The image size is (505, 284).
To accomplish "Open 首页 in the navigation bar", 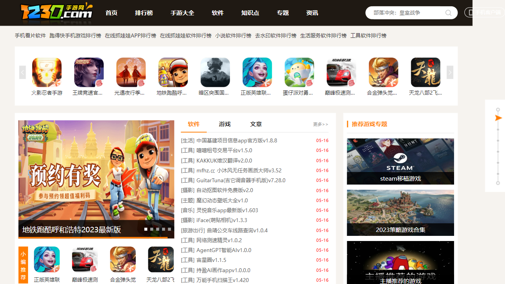I will [112, 13].
